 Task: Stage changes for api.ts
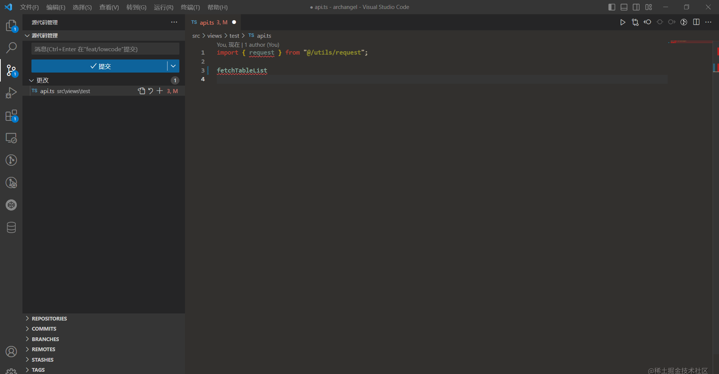pyautogui.click(x=160, y=91)
